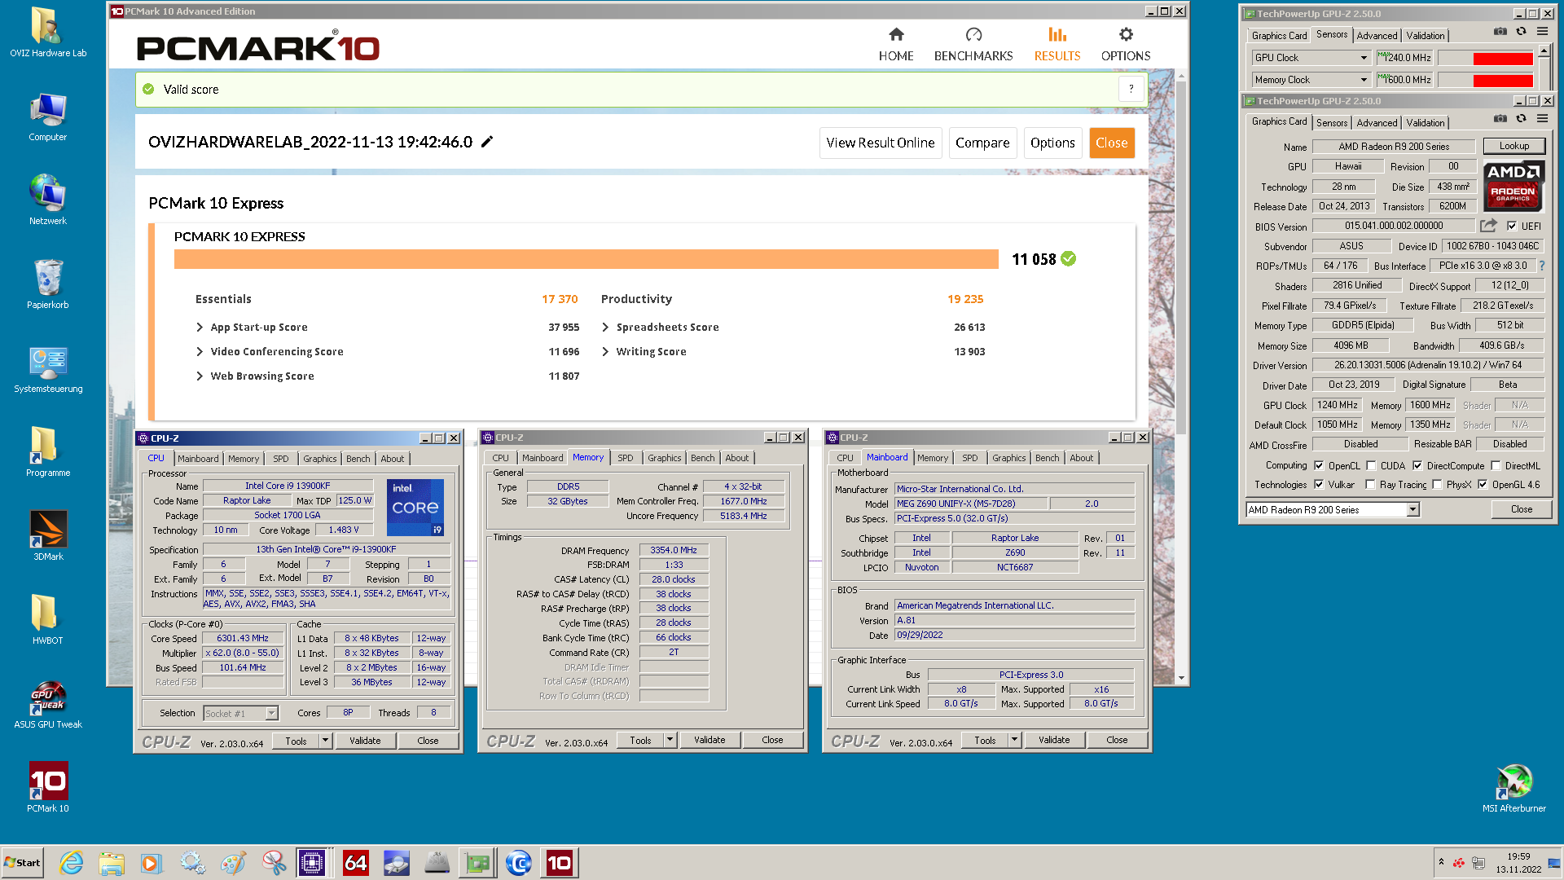Open Validation tab in lower GPU-Z window
The width and height of the screenshot is (1564, 880).
(1426, 123)
